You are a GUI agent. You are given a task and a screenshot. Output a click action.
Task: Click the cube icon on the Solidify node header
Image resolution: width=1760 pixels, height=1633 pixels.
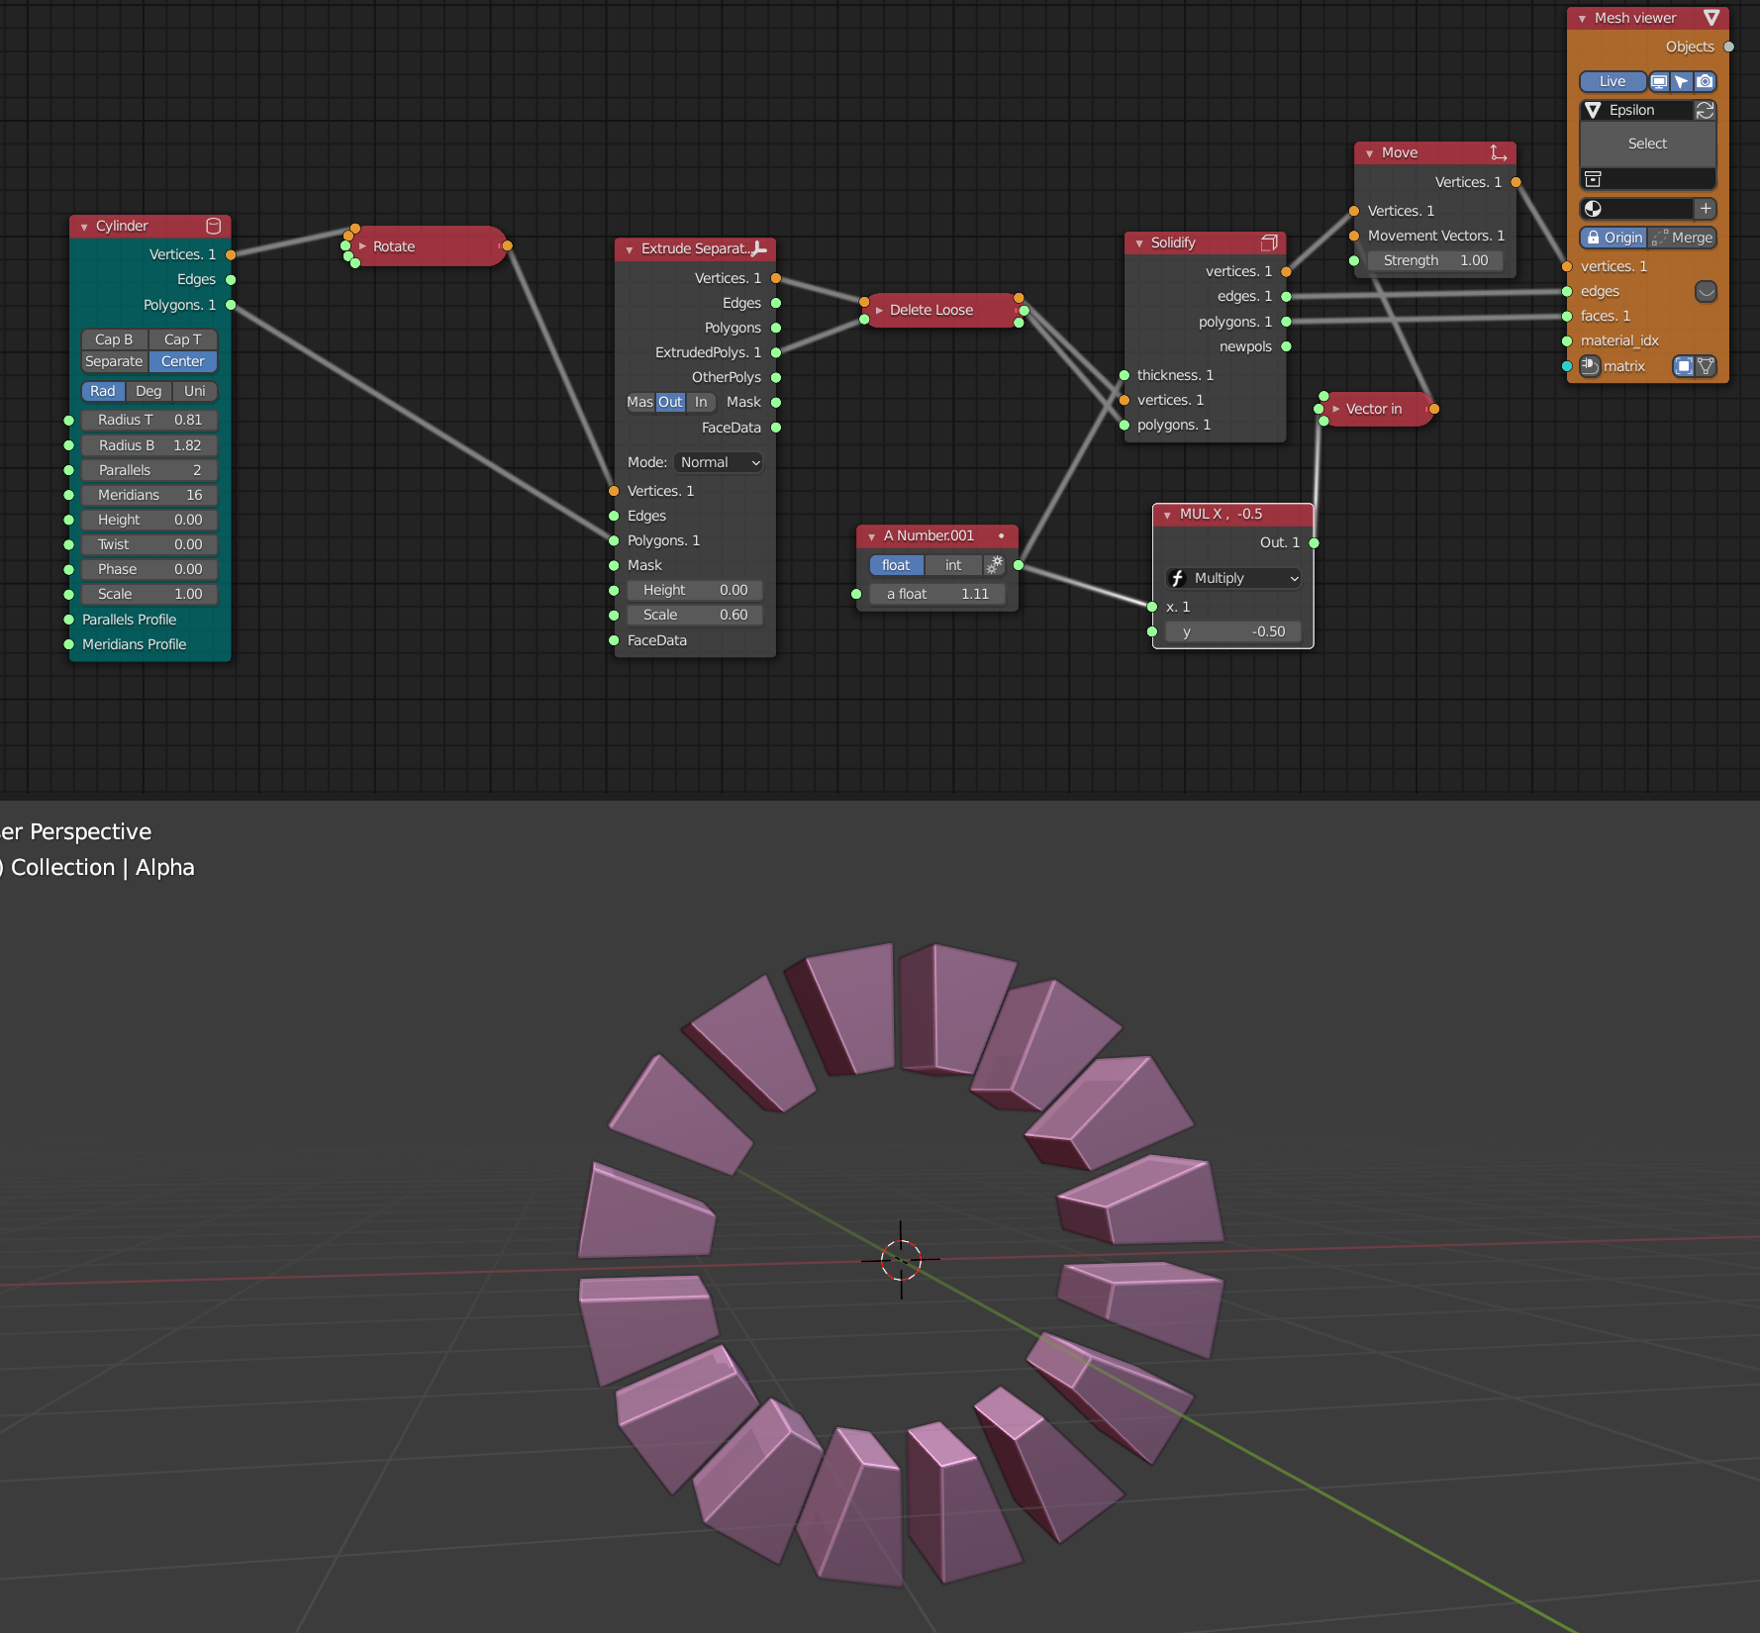1269,241
